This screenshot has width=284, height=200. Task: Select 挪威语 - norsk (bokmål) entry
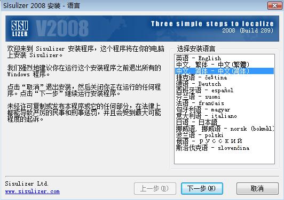[x=224, y=129]
